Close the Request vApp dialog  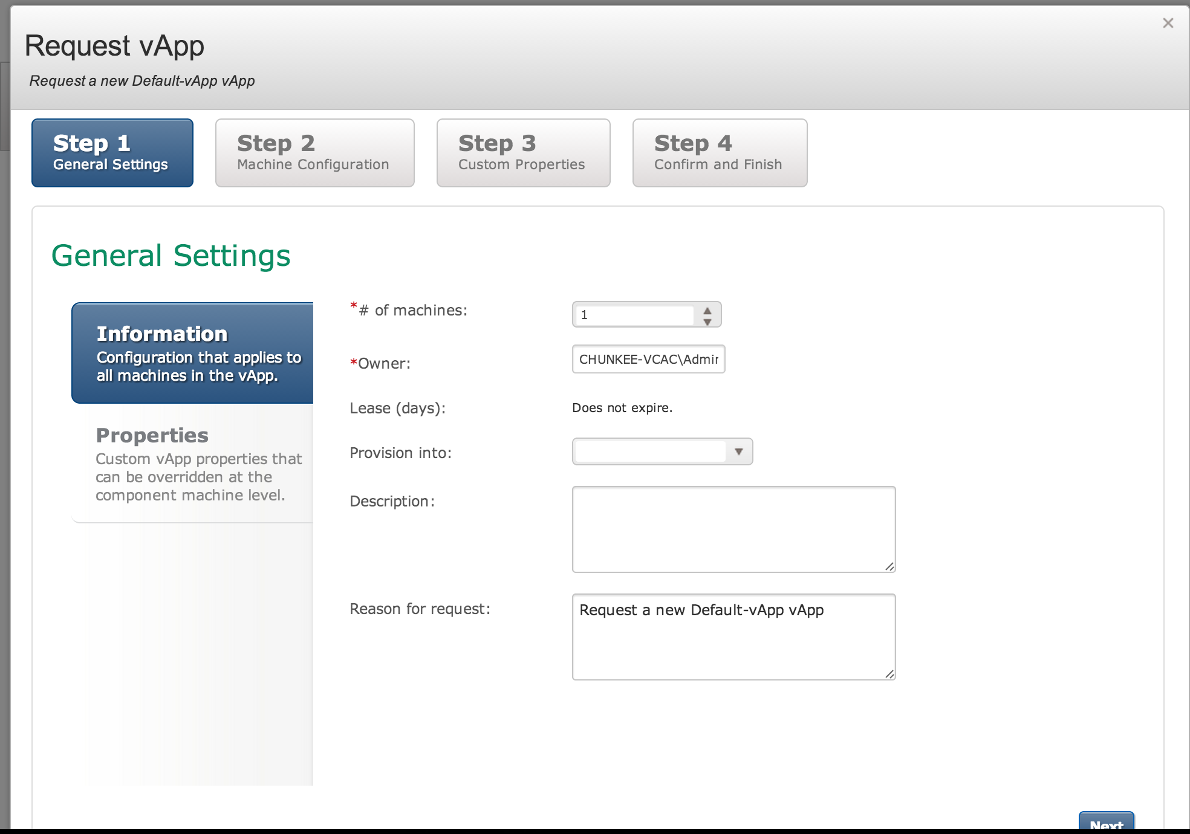(x=1168, y=23)
